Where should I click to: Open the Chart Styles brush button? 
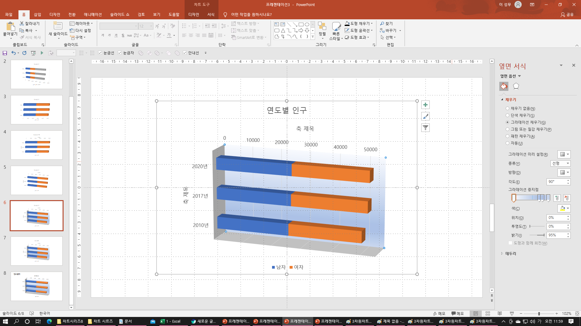point(425,116)
